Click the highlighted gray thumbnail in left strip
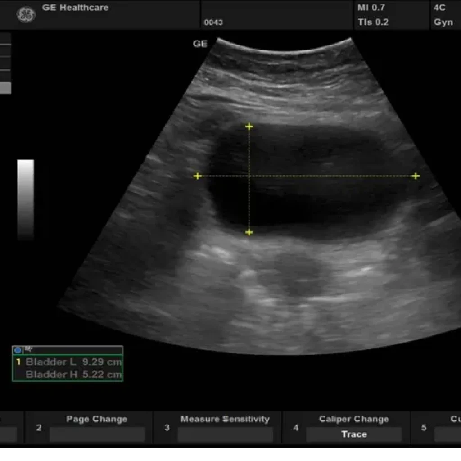The height and width of the screenshot is (461, 461). pyautogui.click(x=5, y=88)
